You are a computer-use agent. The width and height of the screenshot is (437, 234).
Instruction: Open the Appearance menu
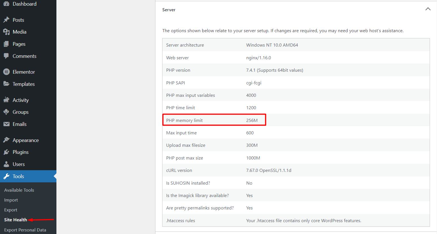pos(25,140)
